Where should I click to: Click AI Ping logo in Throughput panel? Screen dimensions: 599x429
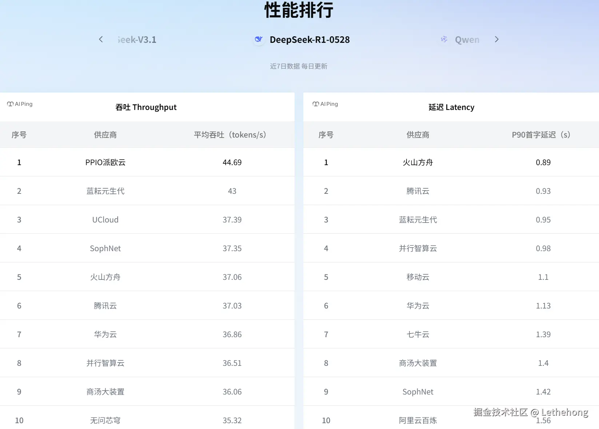[20, 104]
